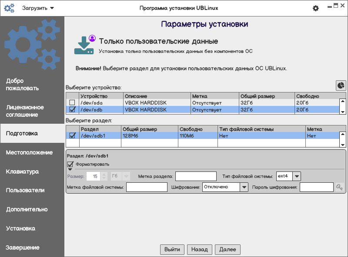
Task: Check the /dev/sda device checkbox
Action: (x=73, y=103)
